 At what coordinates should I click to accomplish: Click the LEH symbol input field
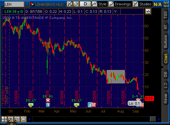point(14,4)
